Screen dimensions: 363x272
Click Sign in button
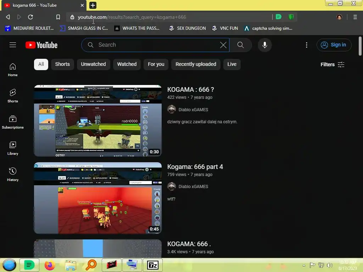pos(334,45)
